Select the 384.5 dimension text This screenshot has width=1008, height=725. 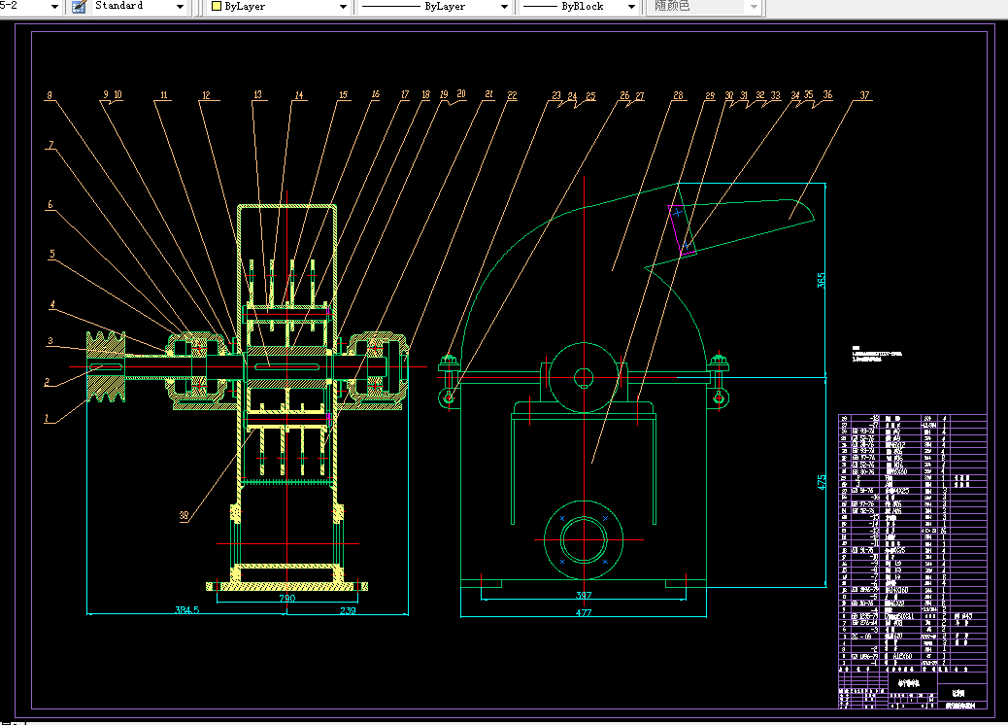(187, 610)
